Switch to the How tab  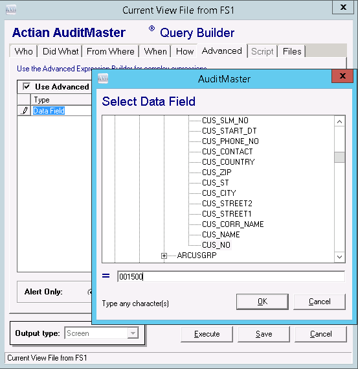(x=185, y=51)
